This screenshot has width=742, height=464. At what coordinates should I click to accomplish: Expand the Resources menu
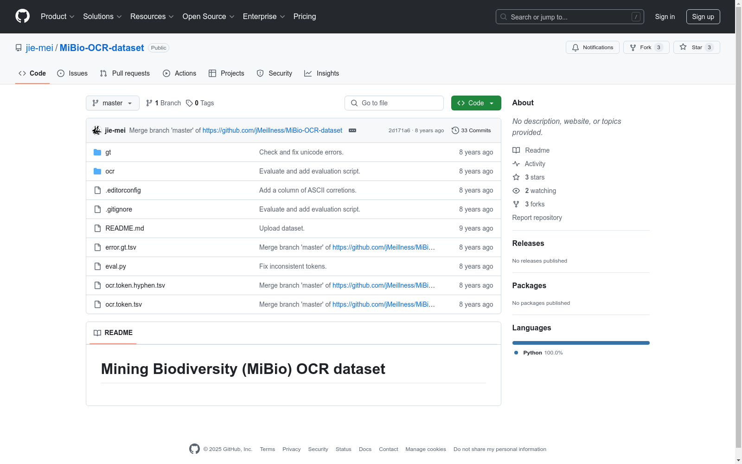pyautogui.click(x=152, y=16)
